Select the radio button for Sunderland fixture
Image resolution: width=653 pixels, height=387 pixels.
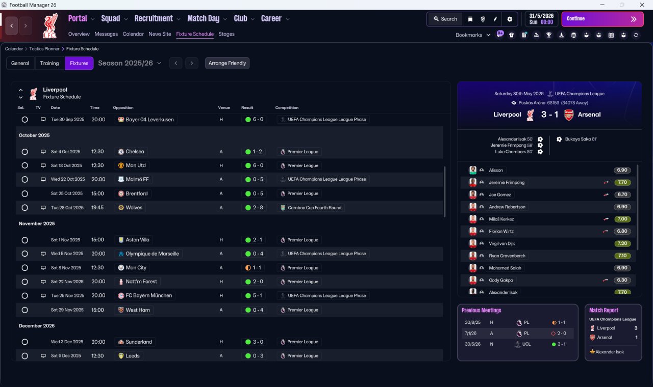coord(24,342)
